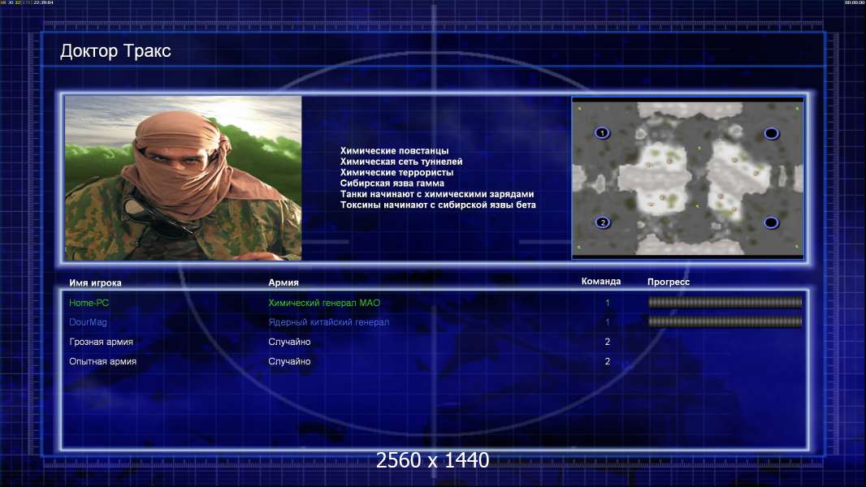Click 'Химические террористы' line
866x487 pixels.
(396, 173)
